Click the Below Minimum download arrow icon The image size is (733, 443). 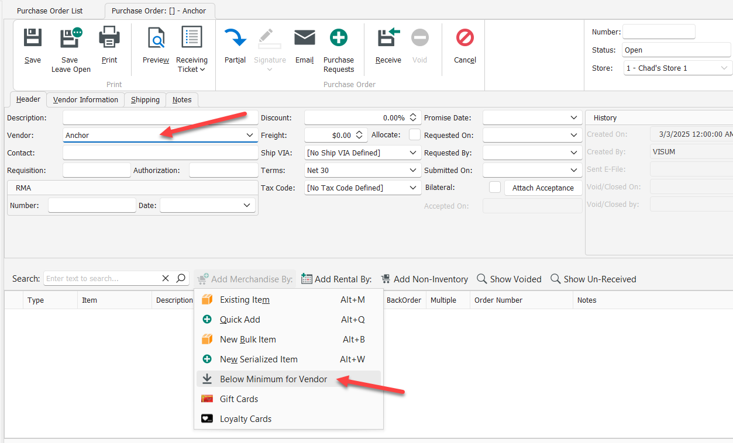[x=207, y=379]
